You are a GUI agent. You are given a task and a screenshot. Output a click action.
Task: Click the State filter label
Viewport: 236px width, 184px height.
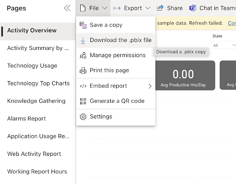pos(217,36)
